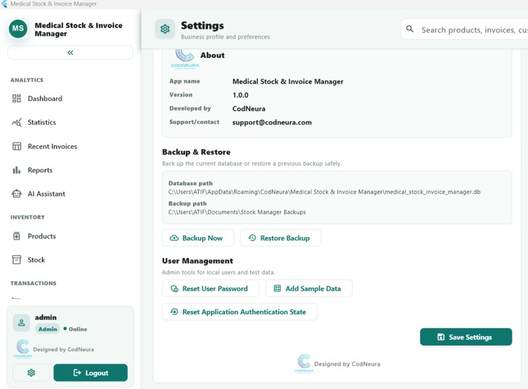Collapse the sidebar with double chevron

[x=70, y=53]
